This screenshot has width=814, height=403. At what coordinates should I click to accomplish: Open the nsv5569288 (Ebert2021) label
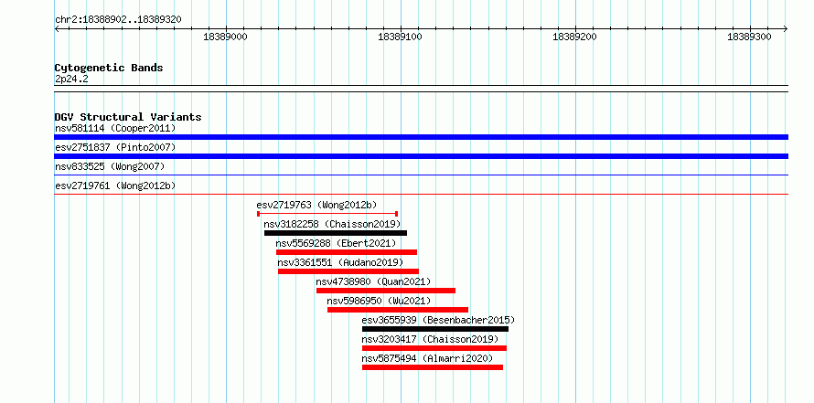click(336, 243)
